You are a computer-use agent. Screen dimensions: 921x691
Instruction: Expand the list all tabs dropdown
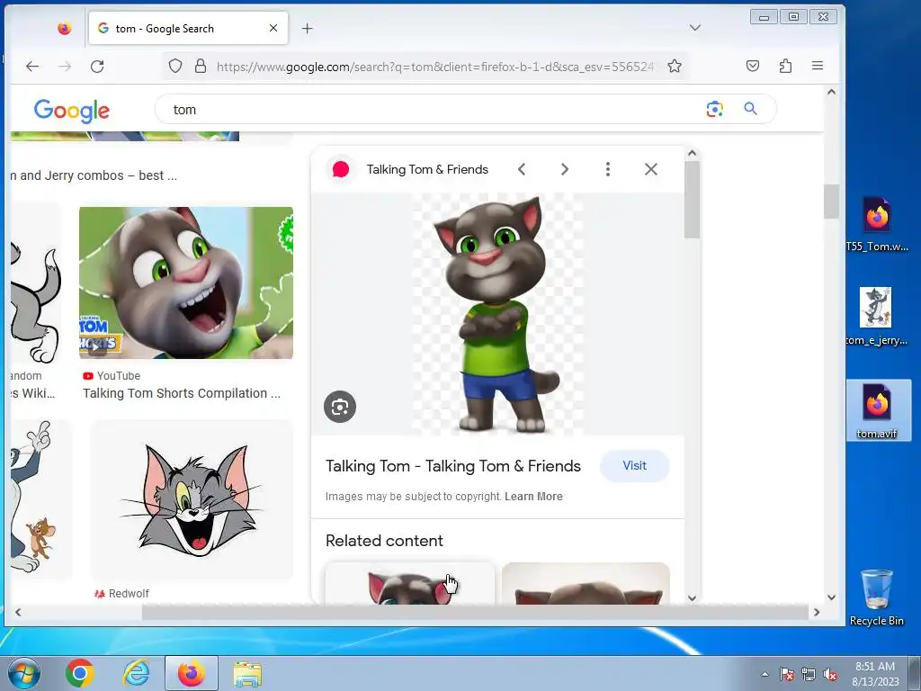[x=695, y=28]
